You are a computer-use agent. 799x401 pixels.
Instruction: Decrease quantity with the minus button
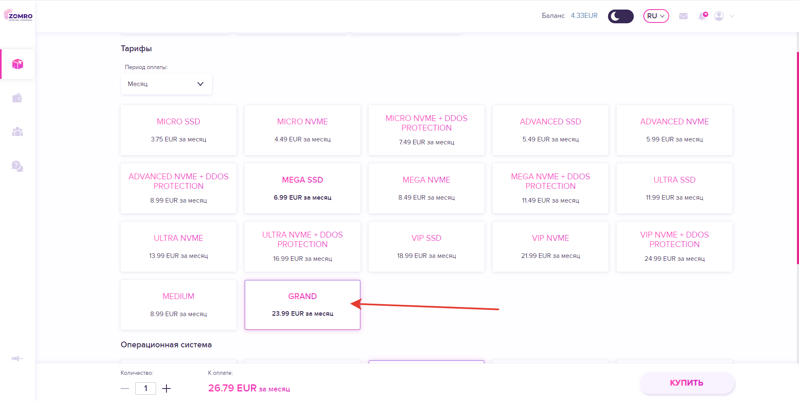125,389
